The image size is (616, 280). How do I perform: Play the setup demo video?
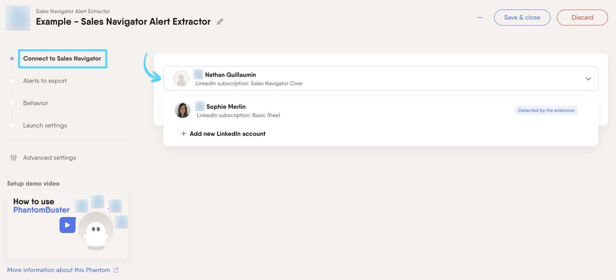(x=68, y=225)
